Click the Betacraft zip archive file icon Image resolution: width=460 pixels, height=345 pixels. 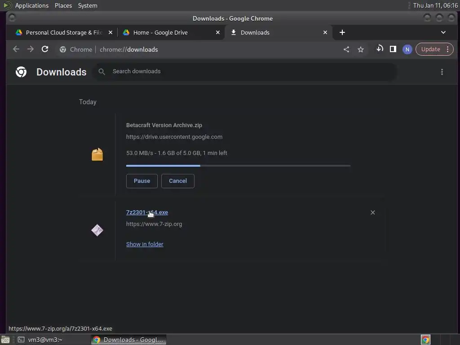(x=97, y=155)
